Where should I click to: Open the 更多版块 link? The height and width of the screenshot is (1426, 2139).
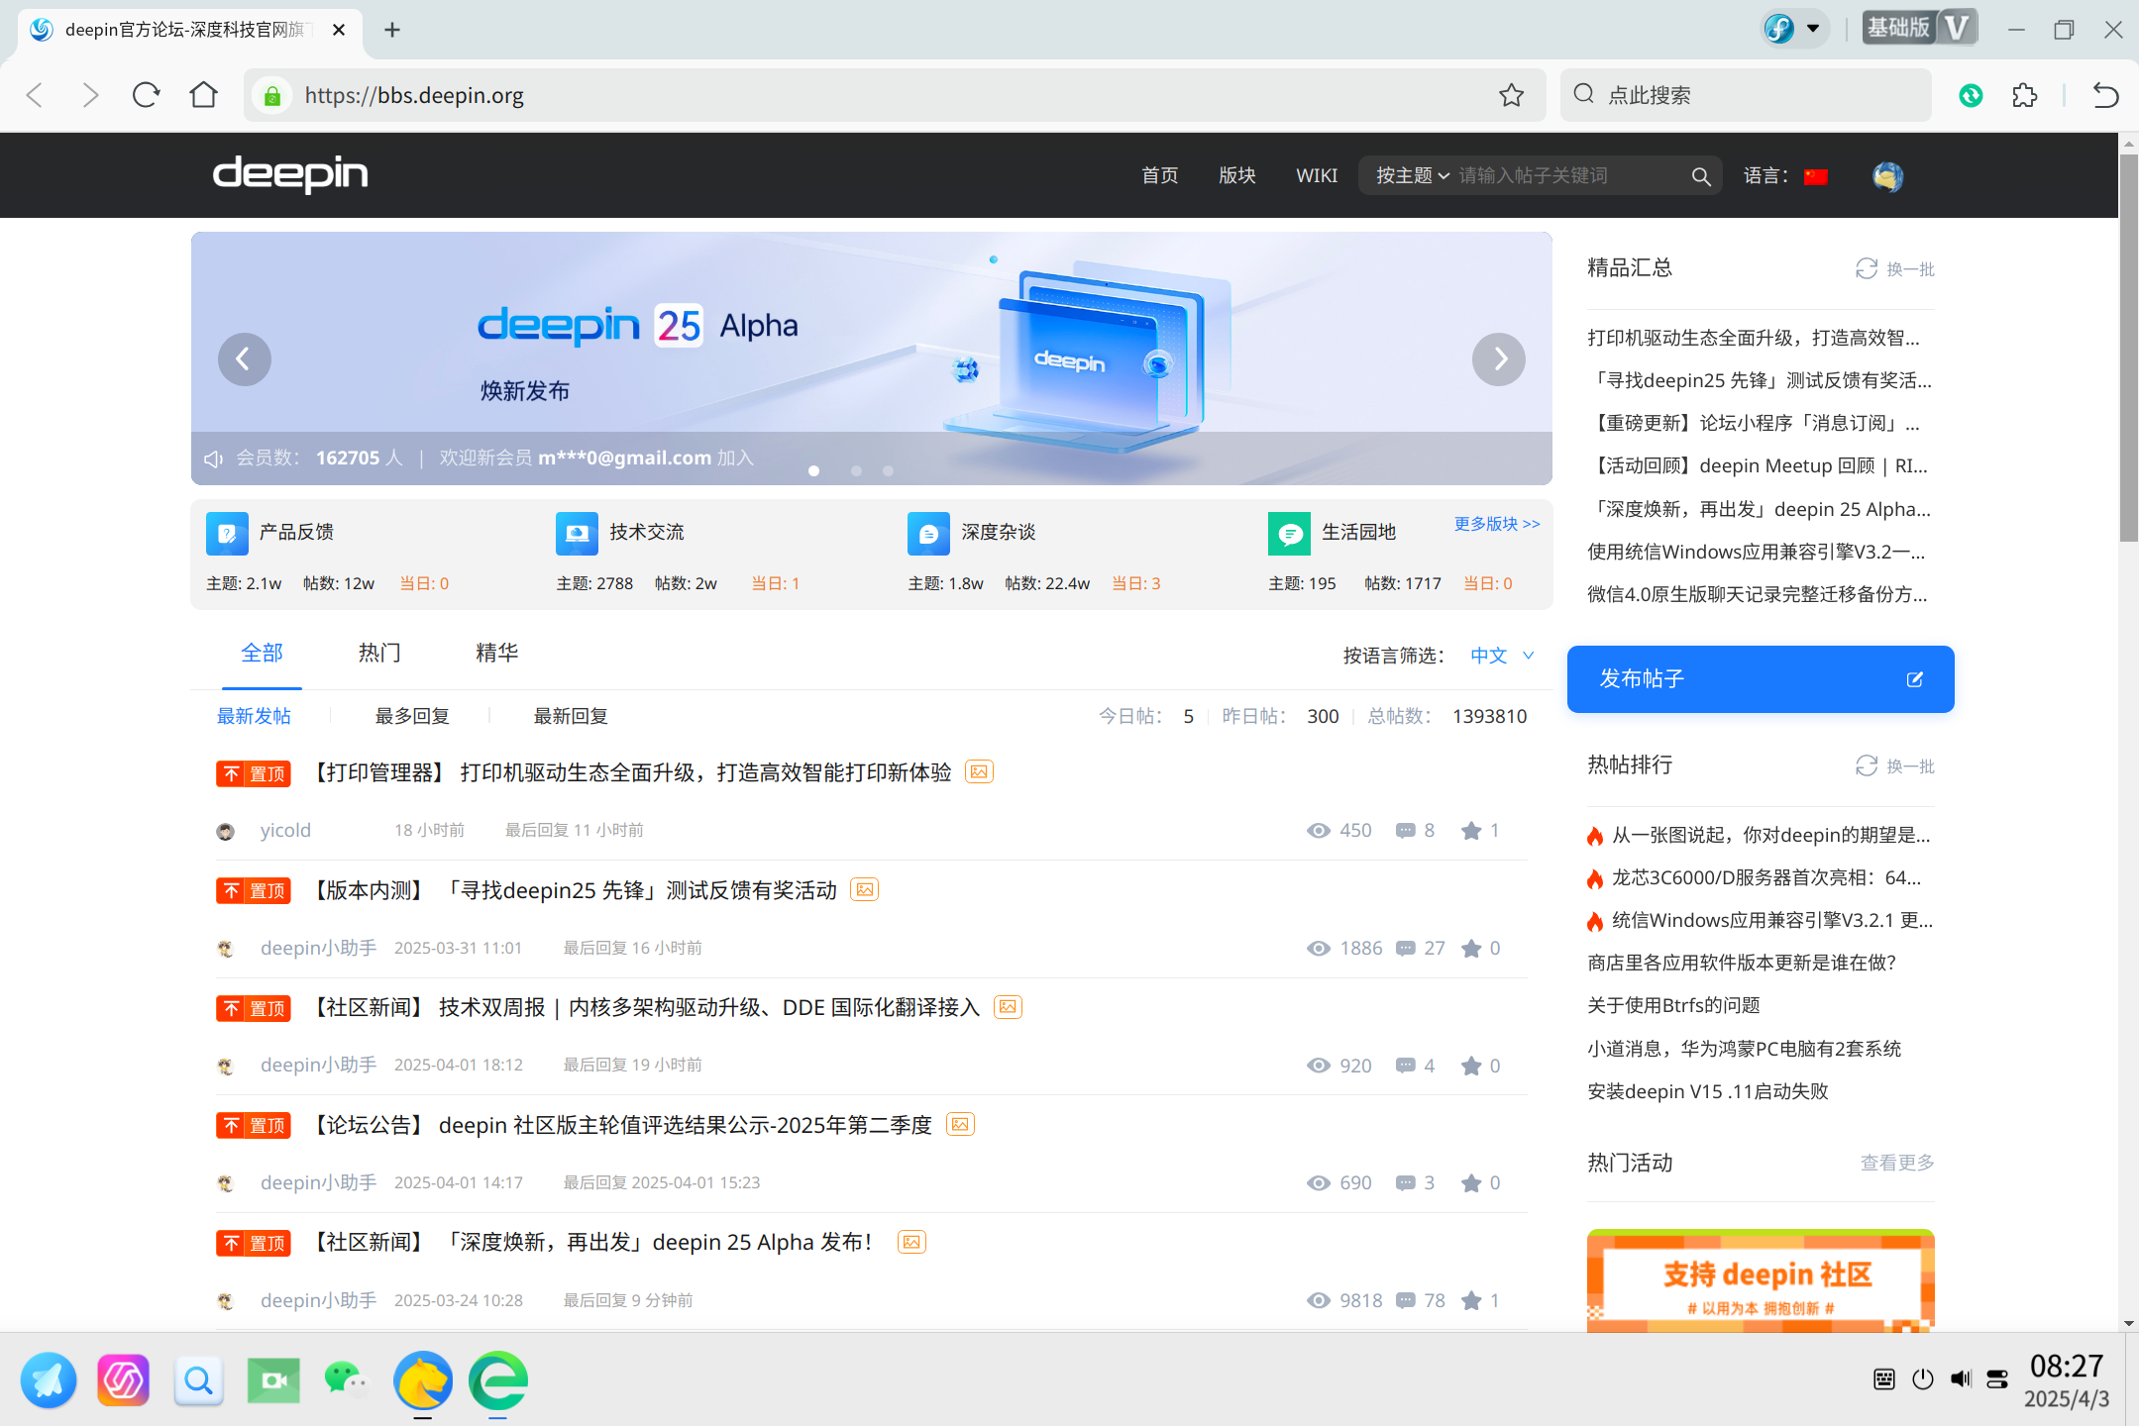[x=1496, y=524]
